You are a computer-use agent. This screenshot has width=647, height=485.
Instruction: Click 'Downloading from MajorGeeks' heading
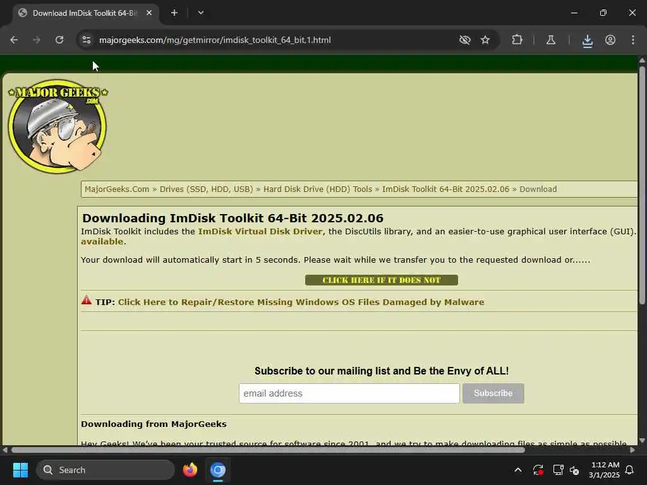click(x=154, y=424)
